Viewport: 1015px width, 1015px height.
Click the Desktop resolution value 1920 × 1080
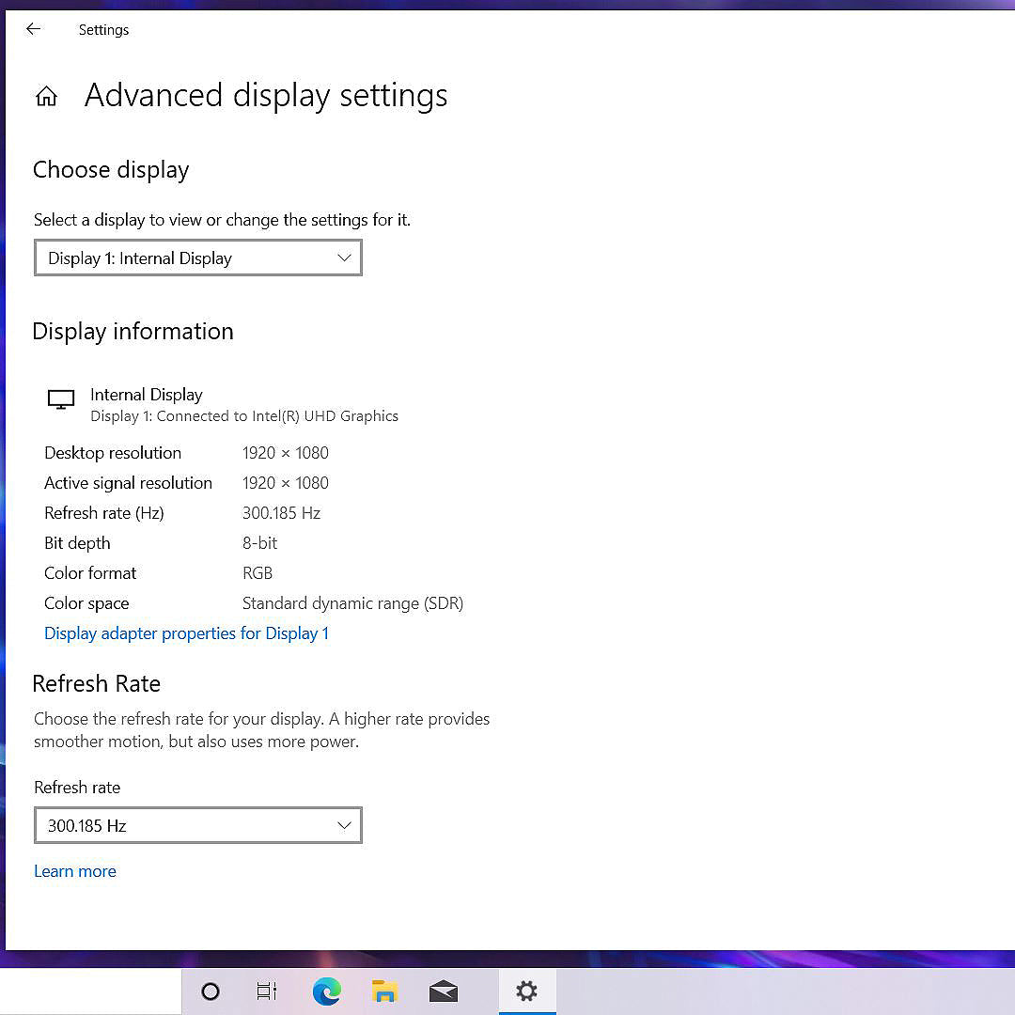point(285,453)
